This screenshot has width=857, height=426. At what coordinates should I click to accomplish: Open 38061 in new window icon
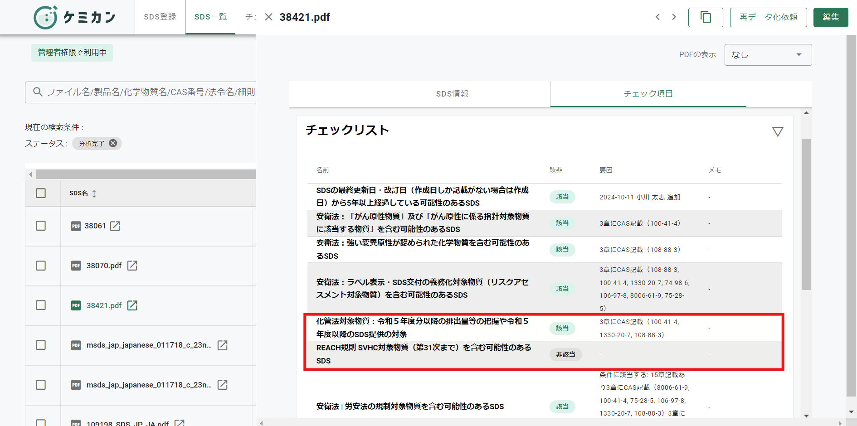tap(115, 226)
